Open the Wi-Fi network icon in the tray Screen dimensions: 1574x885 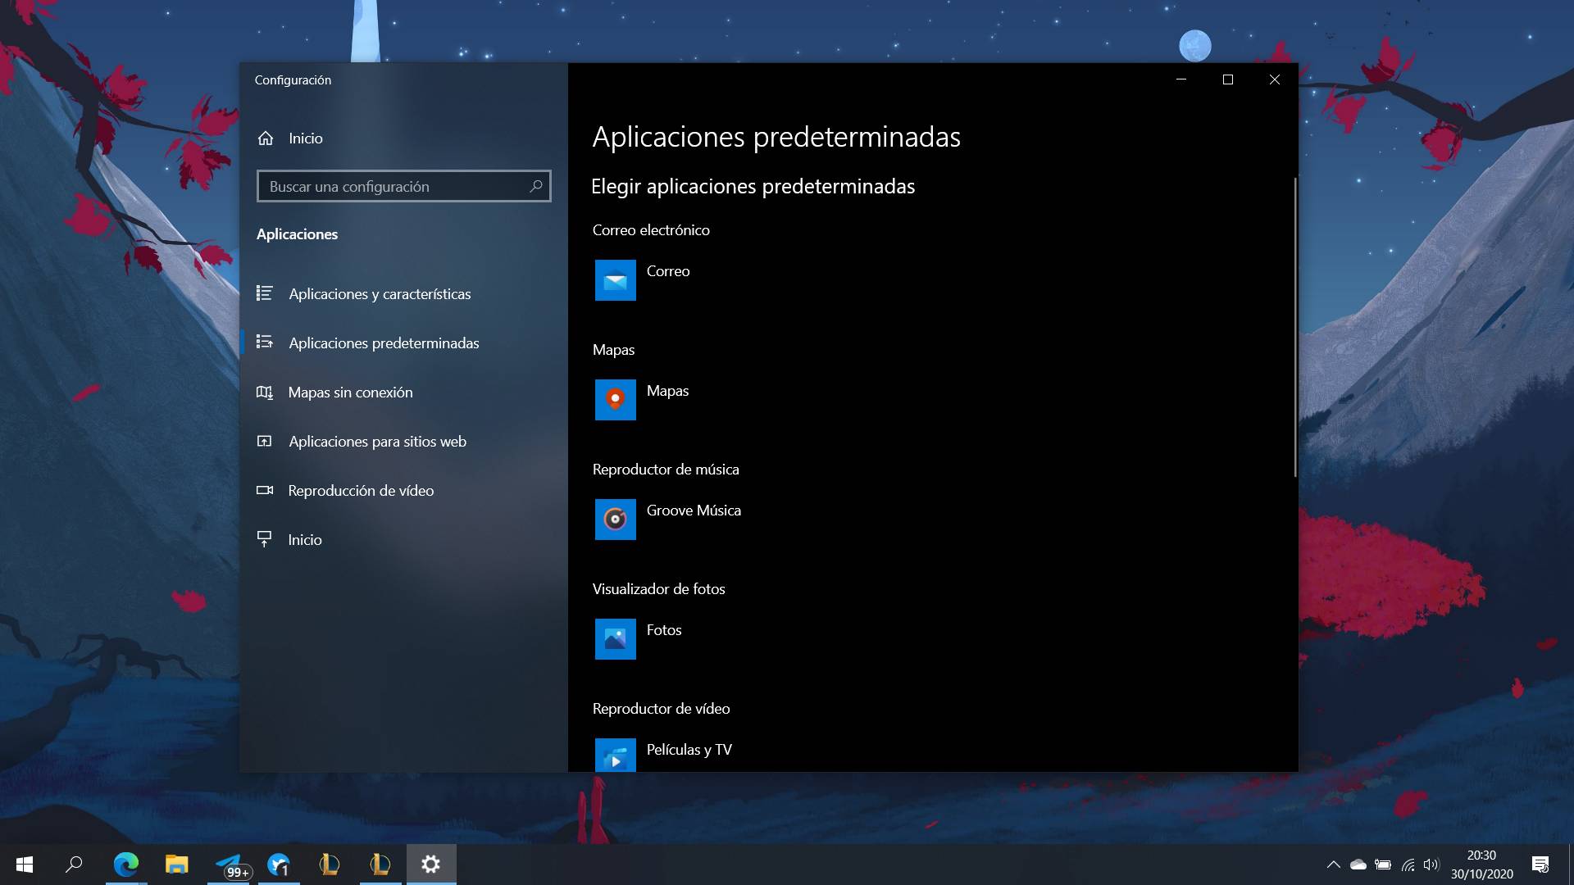[1408, 864]
